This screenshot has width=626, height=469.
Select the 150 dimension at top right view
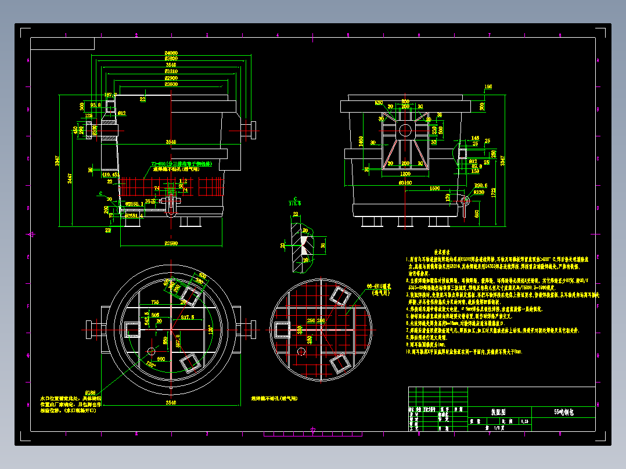point(488,86)
